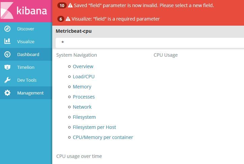
Task: Open the Overview dashboard link
Action: click(x=83, y=66)
